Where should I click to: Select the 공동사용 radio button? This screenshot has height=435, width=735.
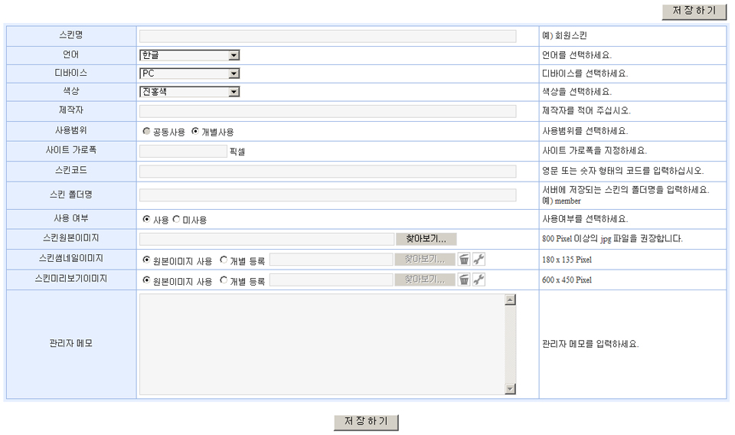146,132
